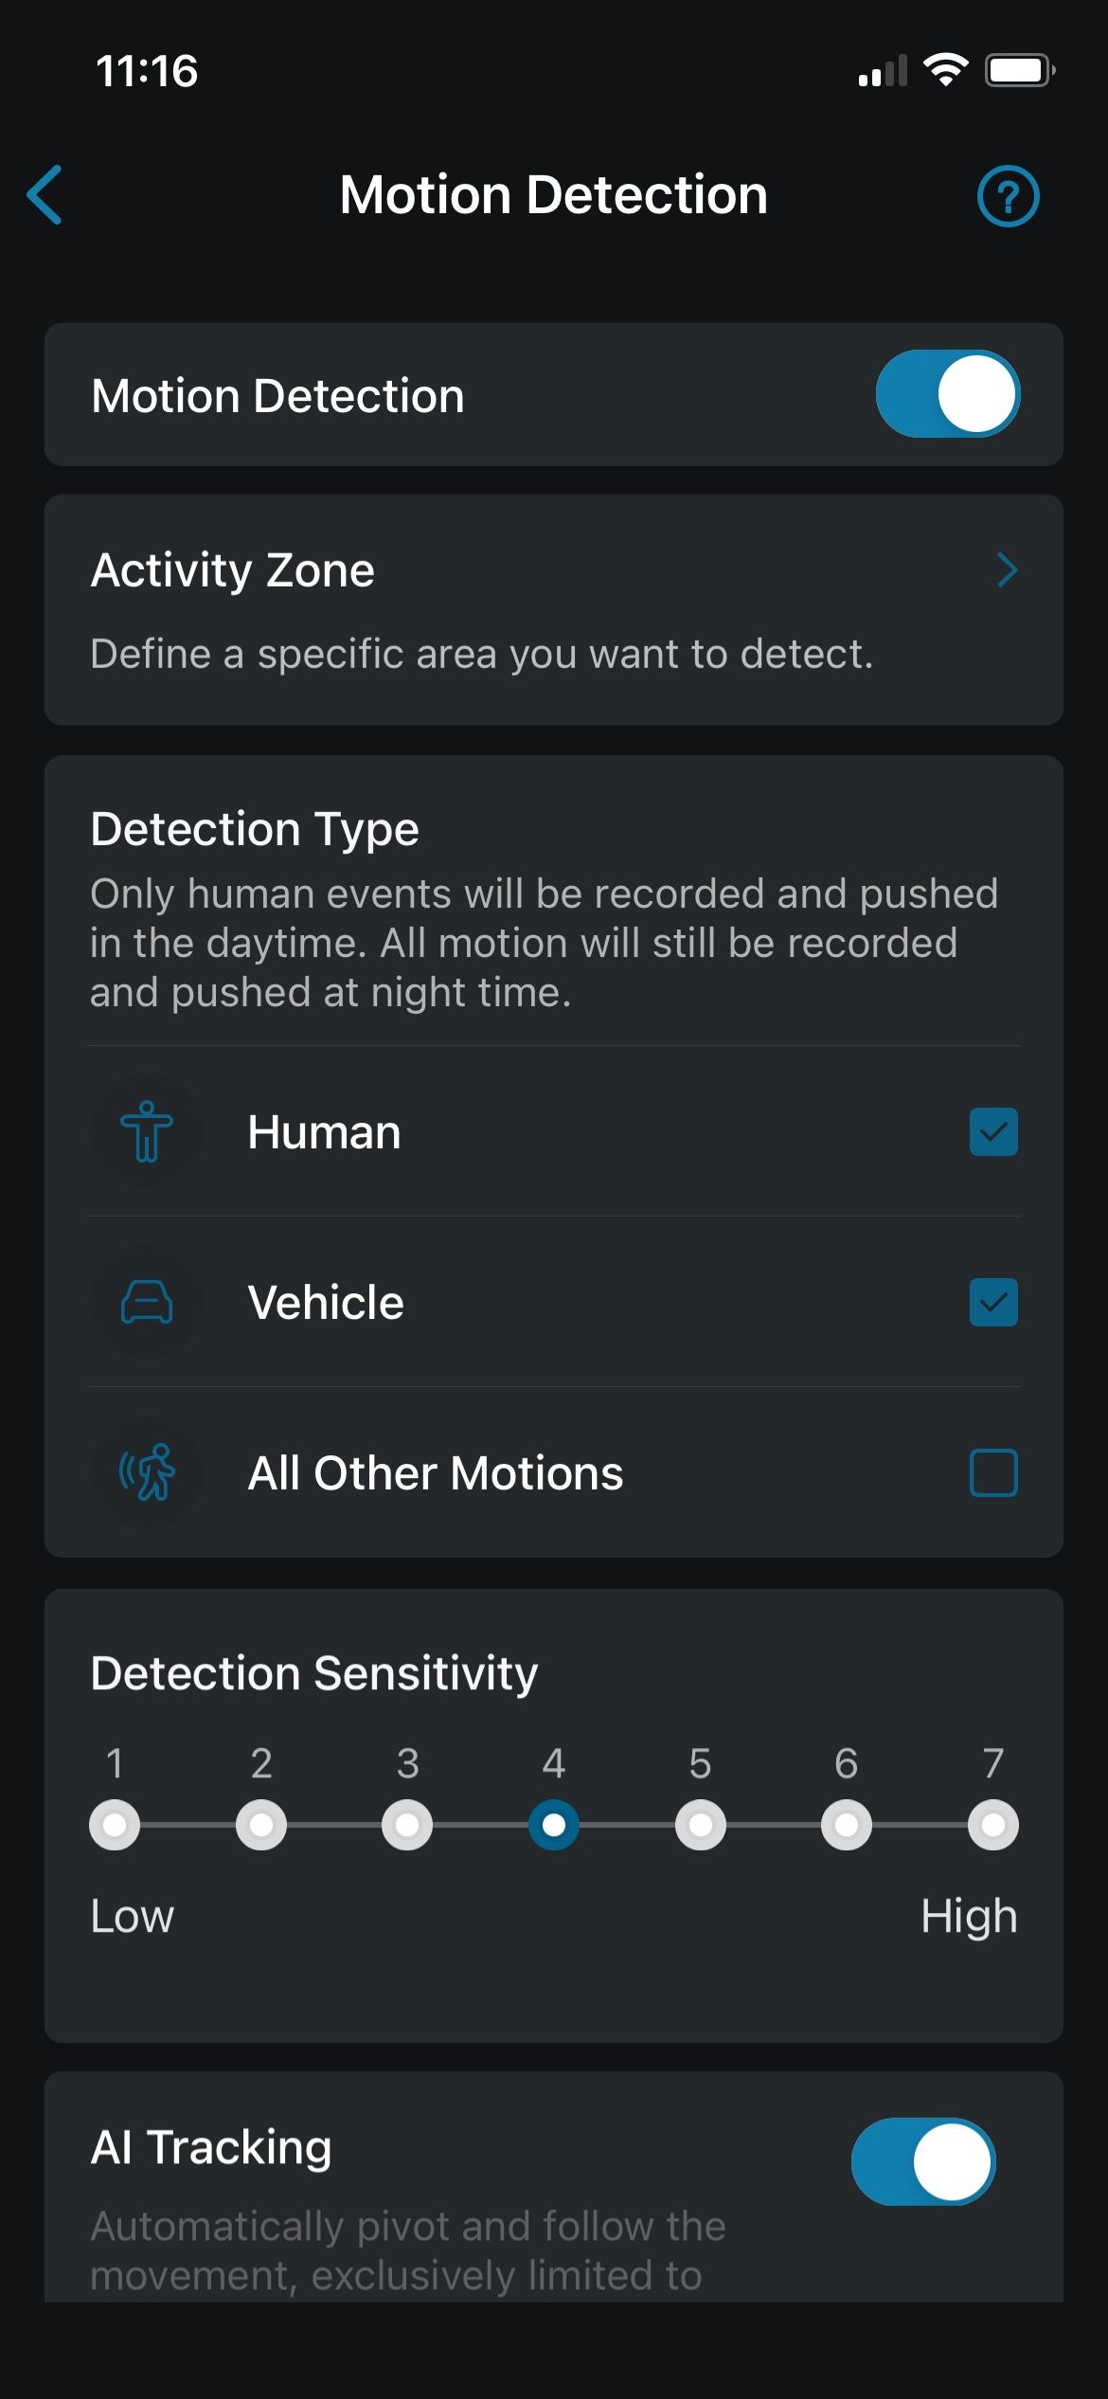
Task: Uncheck the Vehicle detection checkbox
Action: (993, 1302)
